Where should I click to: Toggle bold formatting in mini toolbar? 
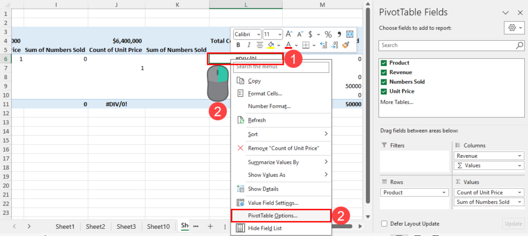[x=238, y=45]
